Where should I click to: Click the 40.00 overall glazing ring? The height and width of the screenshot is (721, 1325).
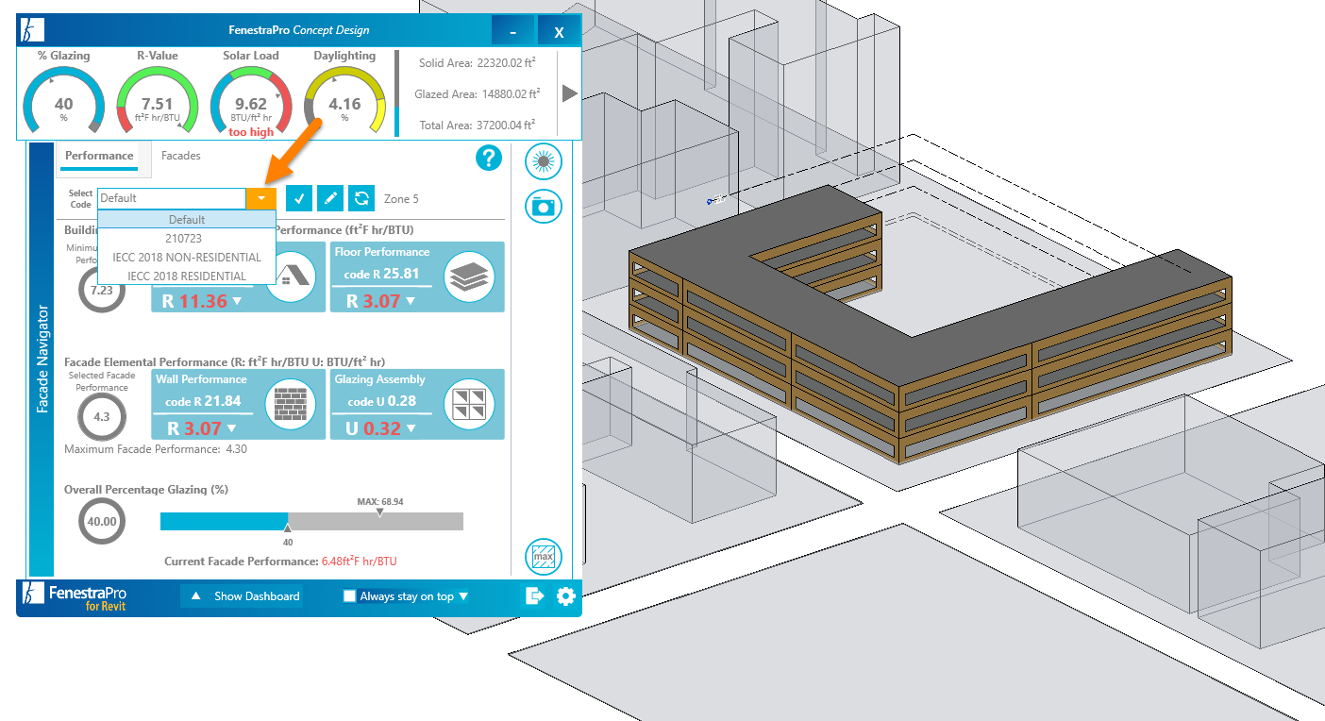[x=102, y=521]
